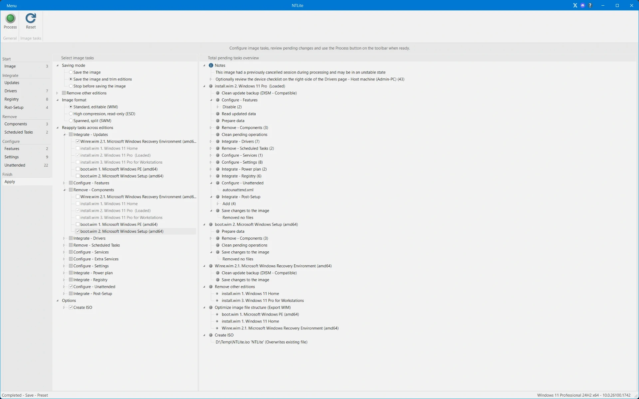Screen dimensions: 639x399
Task: Select the 'Removed no files' row under boot.wim
Action: [x=238, y=259]
